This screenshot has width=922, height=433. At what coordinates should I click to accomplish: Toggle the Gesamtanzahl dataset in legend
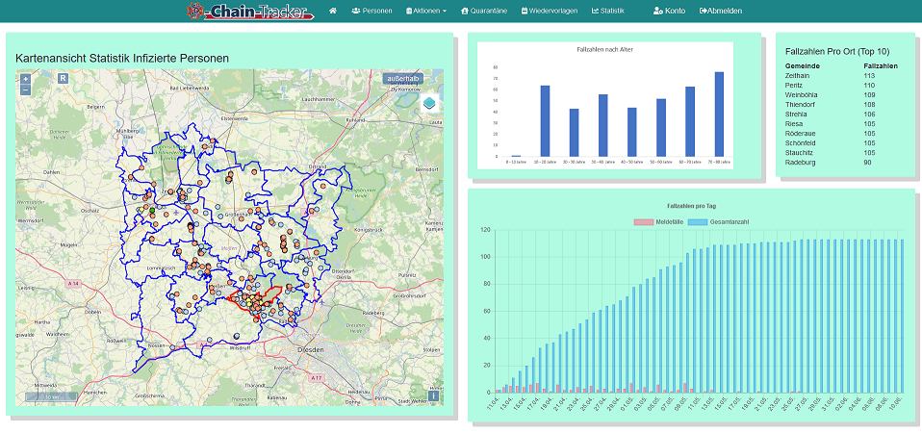(717, 222)
